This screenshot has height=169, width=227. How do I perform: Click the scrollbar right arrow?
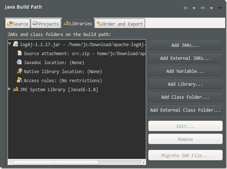point(144,163)
